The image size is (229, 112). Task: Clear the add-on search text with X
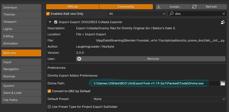(224, 14)
